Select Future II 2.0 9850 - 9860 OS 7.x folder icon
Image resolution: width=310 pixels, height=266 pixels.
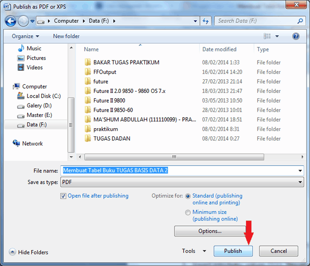pyautogui.click(x=88, y=91)
